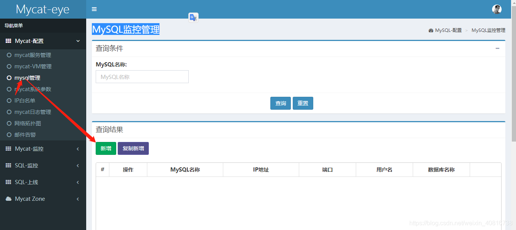Expand the SQL-上线 menu chevron
This screenshot has height=230, width=516.
[78, 182]
